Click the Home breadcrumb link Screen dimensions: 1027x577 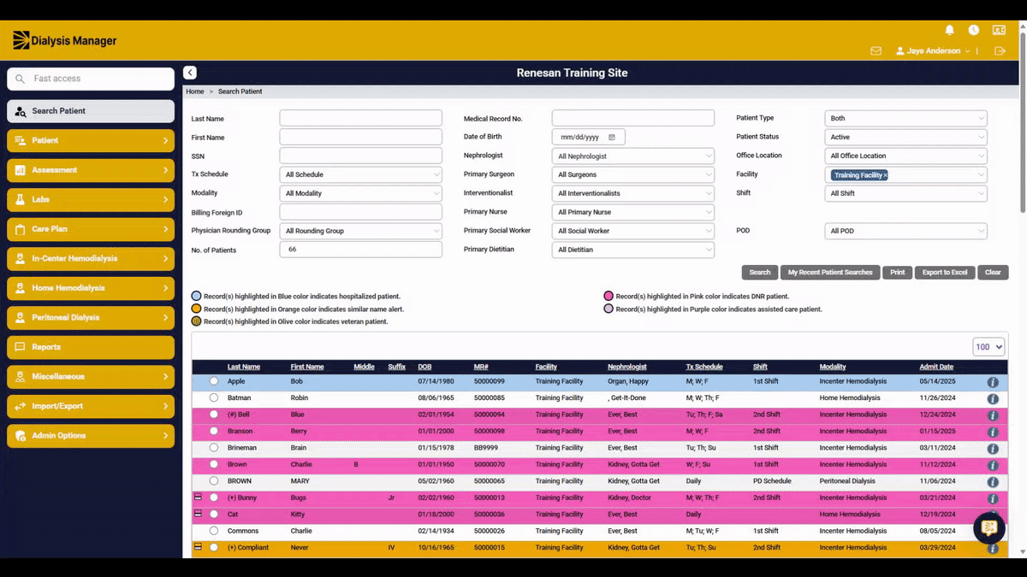[x=195, y=91]
